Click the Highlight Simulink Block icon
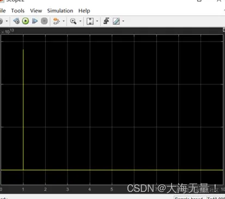The width and height of the screenshot is (225, 199). coord(56,21)
